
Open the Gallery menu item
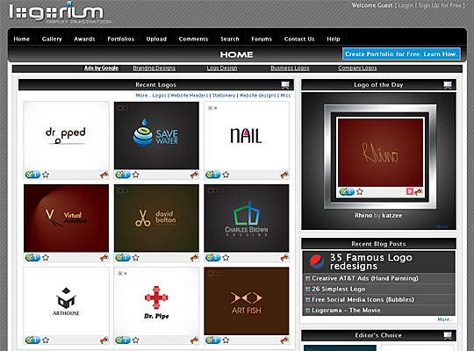(x=52, y=39)
